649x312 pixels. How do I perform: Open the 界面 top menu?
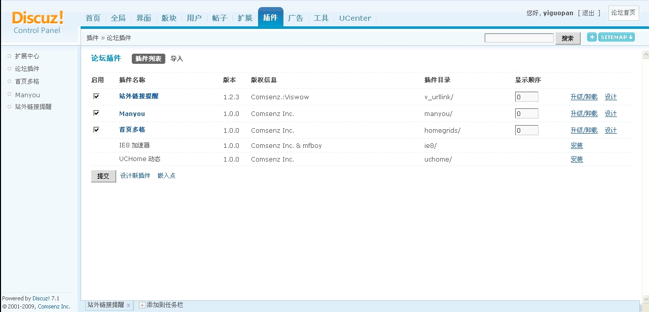(x=143, y=18)
